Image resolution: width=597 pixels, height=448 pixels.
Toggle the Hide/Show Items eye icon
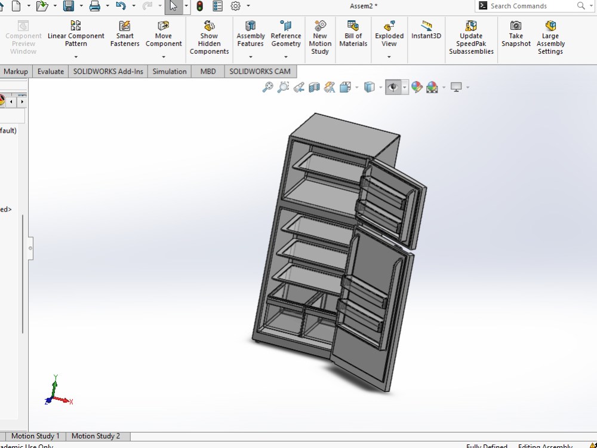tap(393, 87)
